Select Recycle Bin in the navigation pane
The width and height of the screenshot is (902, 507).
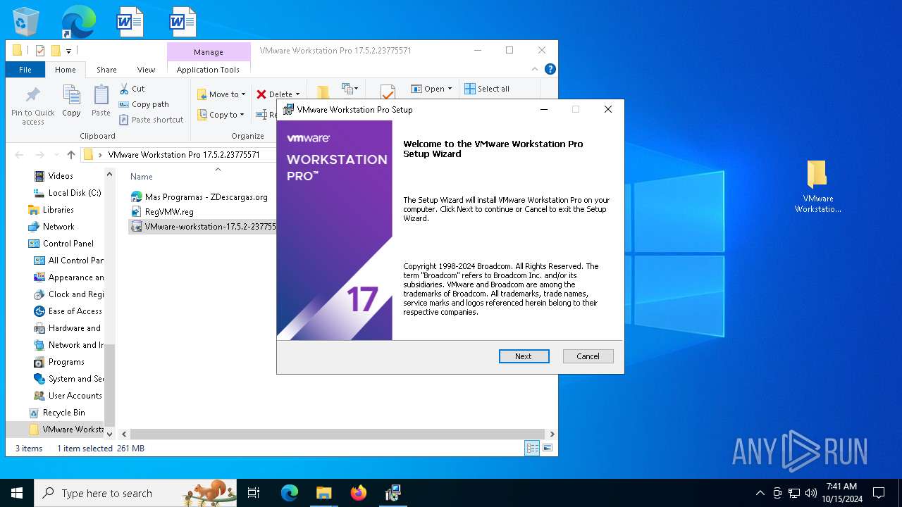[57, 413]
